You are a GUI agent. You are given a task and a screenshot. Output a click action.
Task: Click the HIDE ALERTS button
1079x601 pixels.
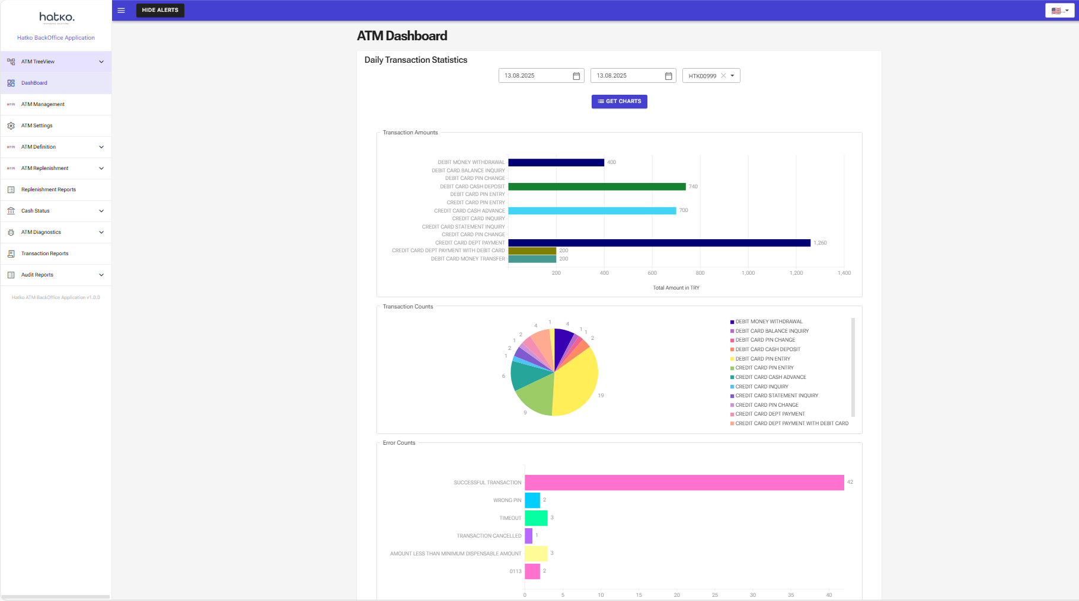click(160, 10)
